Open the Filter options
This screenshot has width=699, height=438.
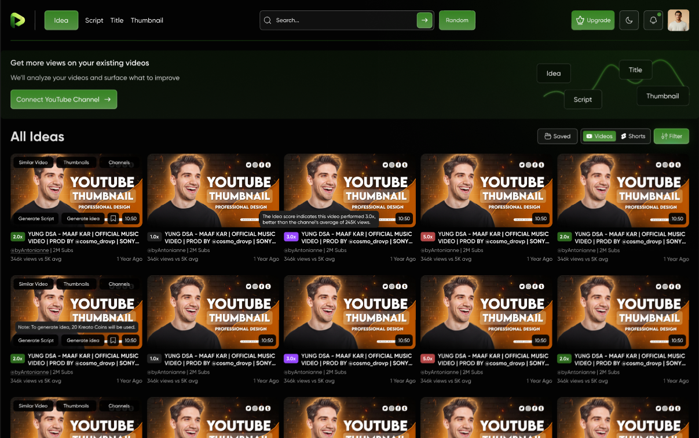point(672,136)
